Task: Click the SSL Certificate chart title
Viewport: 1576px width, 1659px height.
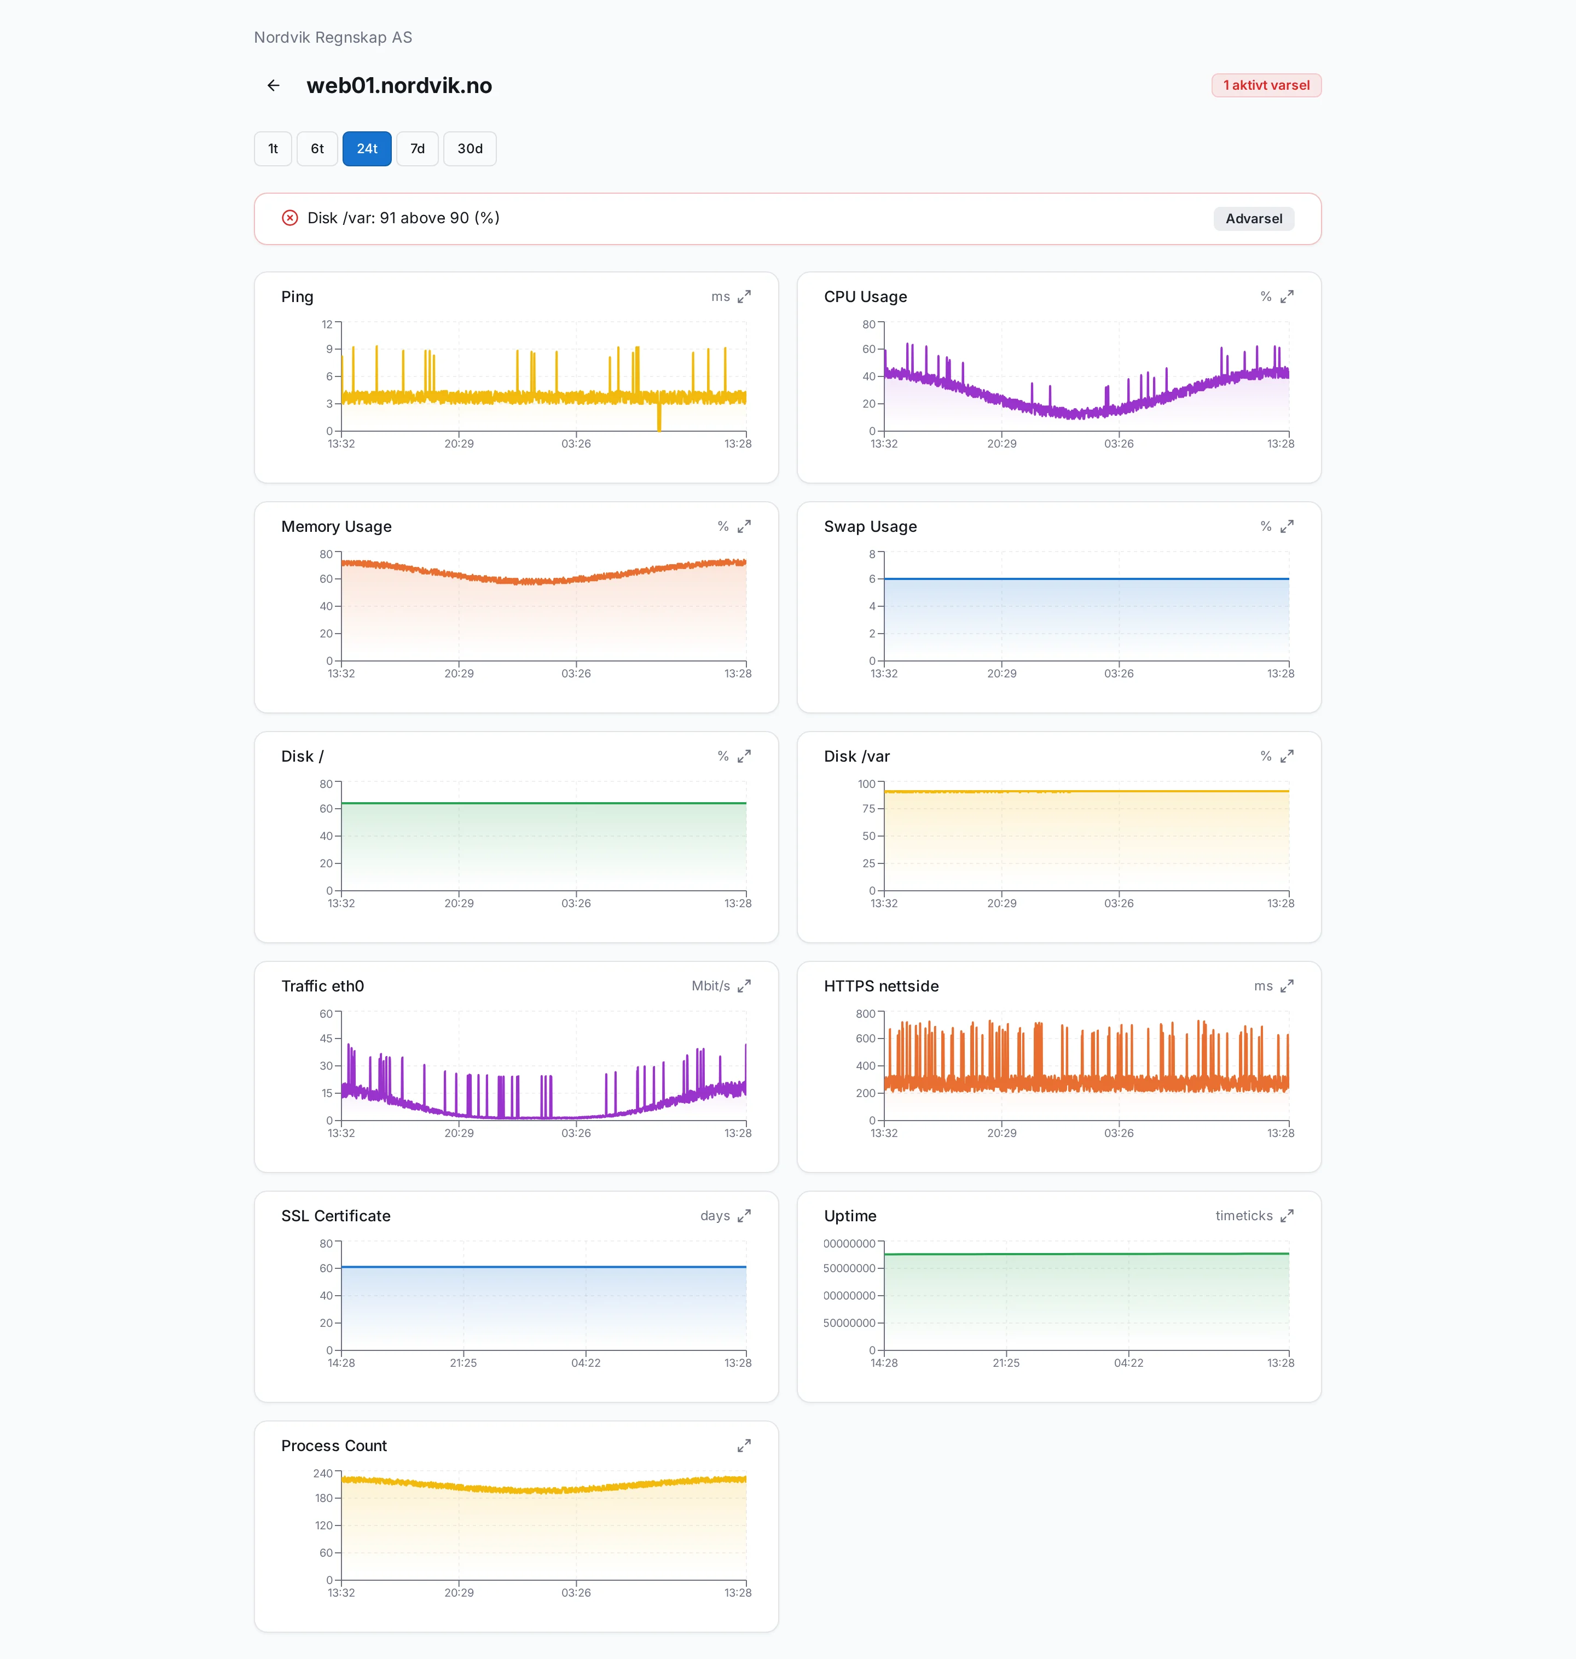Action: [x=336, y=1215]
